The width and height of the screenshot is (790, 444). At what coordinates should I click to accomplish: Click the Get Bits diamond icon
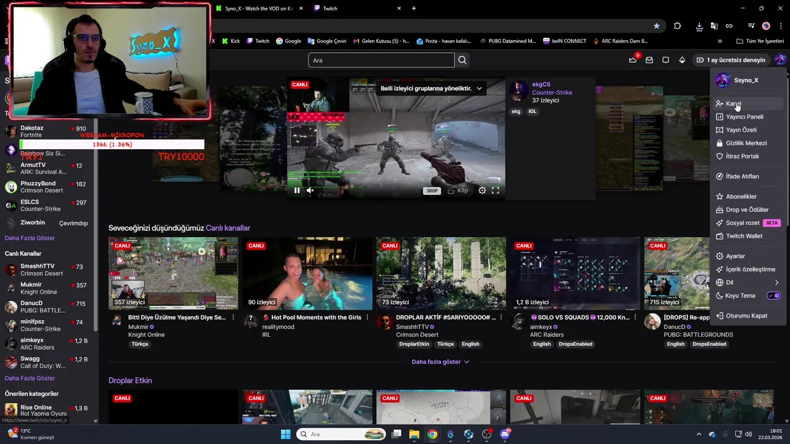tap(682, 60)
